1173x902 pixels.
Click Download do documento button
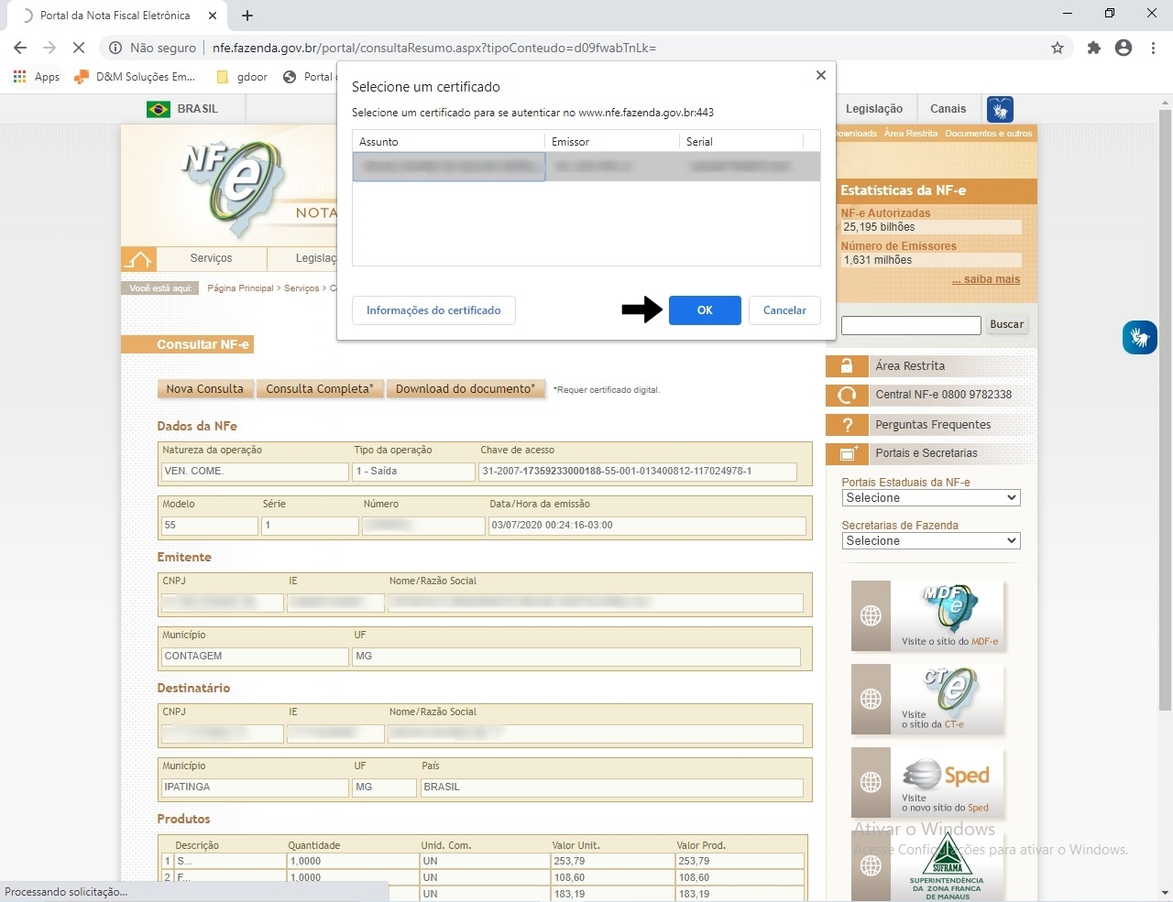coord(466,389)
